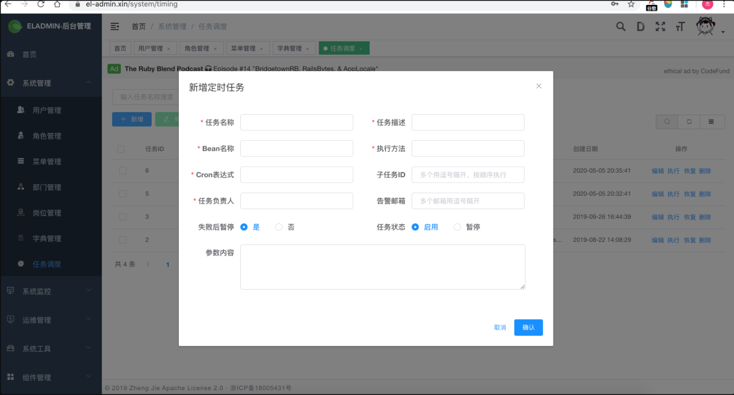Open column settings via the grid icon

712,122
